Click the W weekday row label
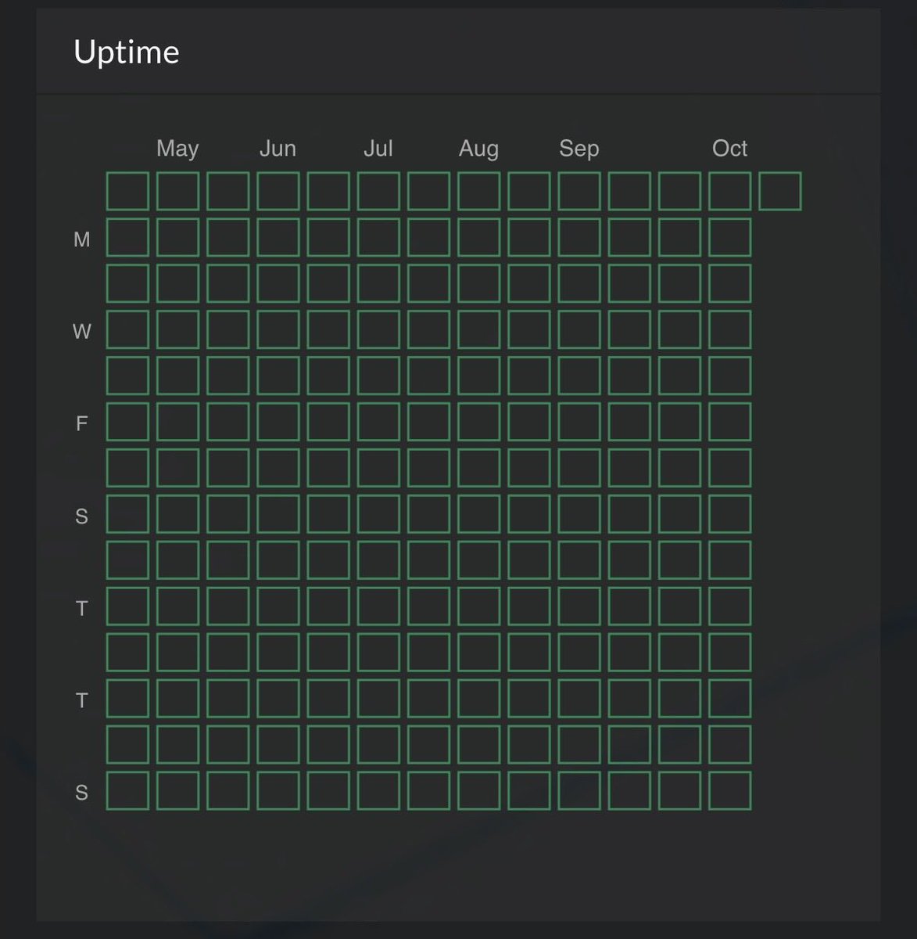The height and width of the screenshot is (939, 917). [x=81, y=332]
